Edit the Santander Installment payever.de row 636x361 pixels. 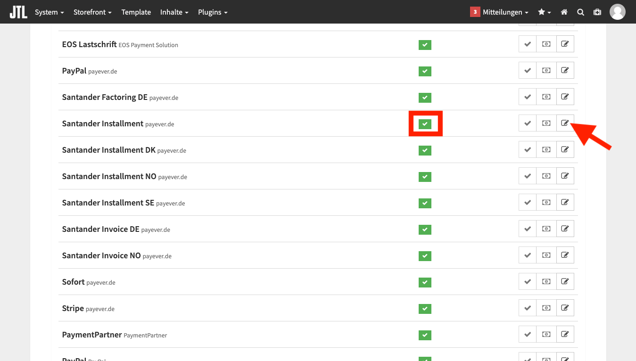(565, 123)
